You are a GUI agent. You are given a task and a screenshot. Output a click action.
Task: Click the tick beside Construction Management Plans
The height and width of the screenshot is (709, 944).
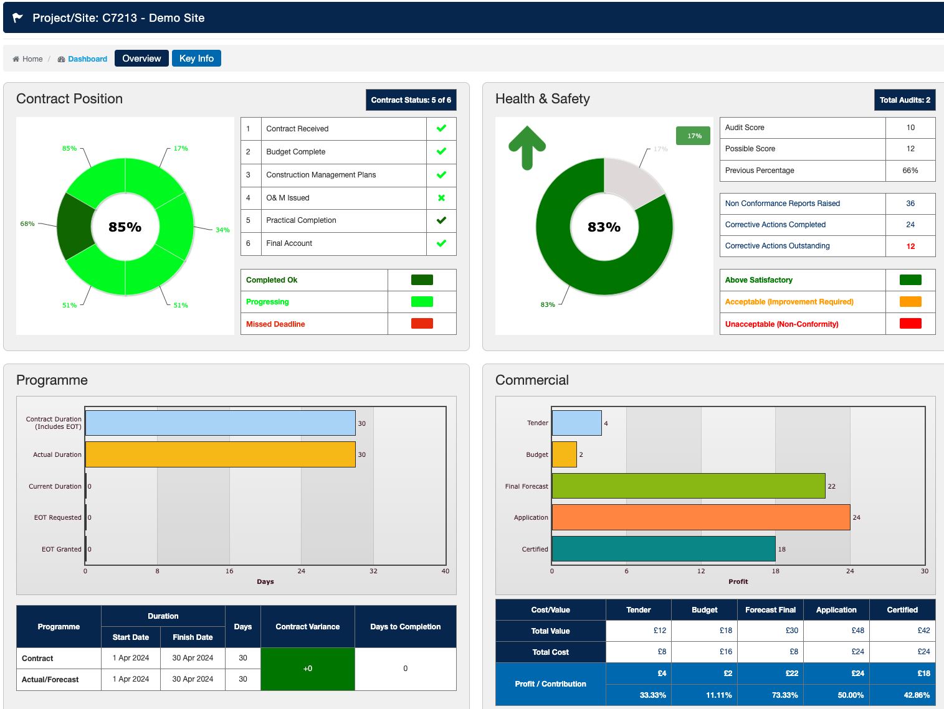(x=441, y=175)
